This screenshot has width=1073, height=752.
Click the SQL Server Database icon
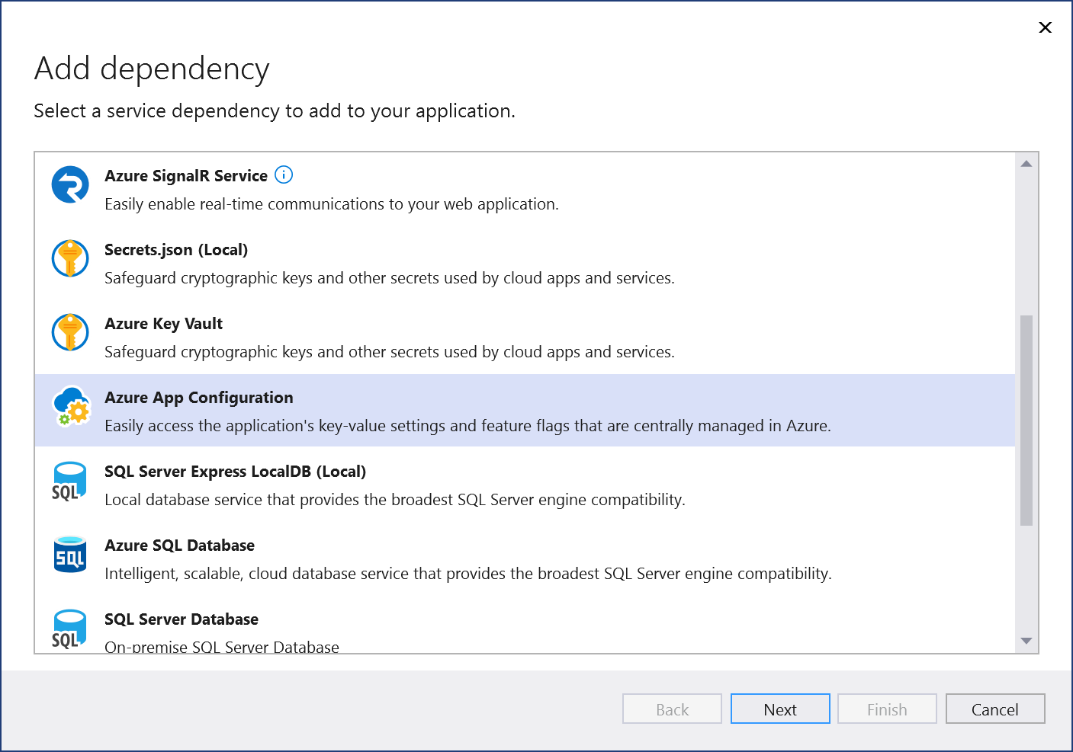coord(69,629)
